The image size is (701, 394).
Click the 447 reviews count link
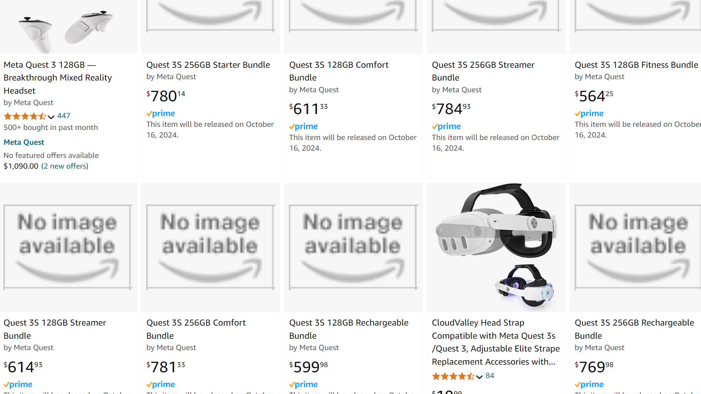click(x=64, y=116)
